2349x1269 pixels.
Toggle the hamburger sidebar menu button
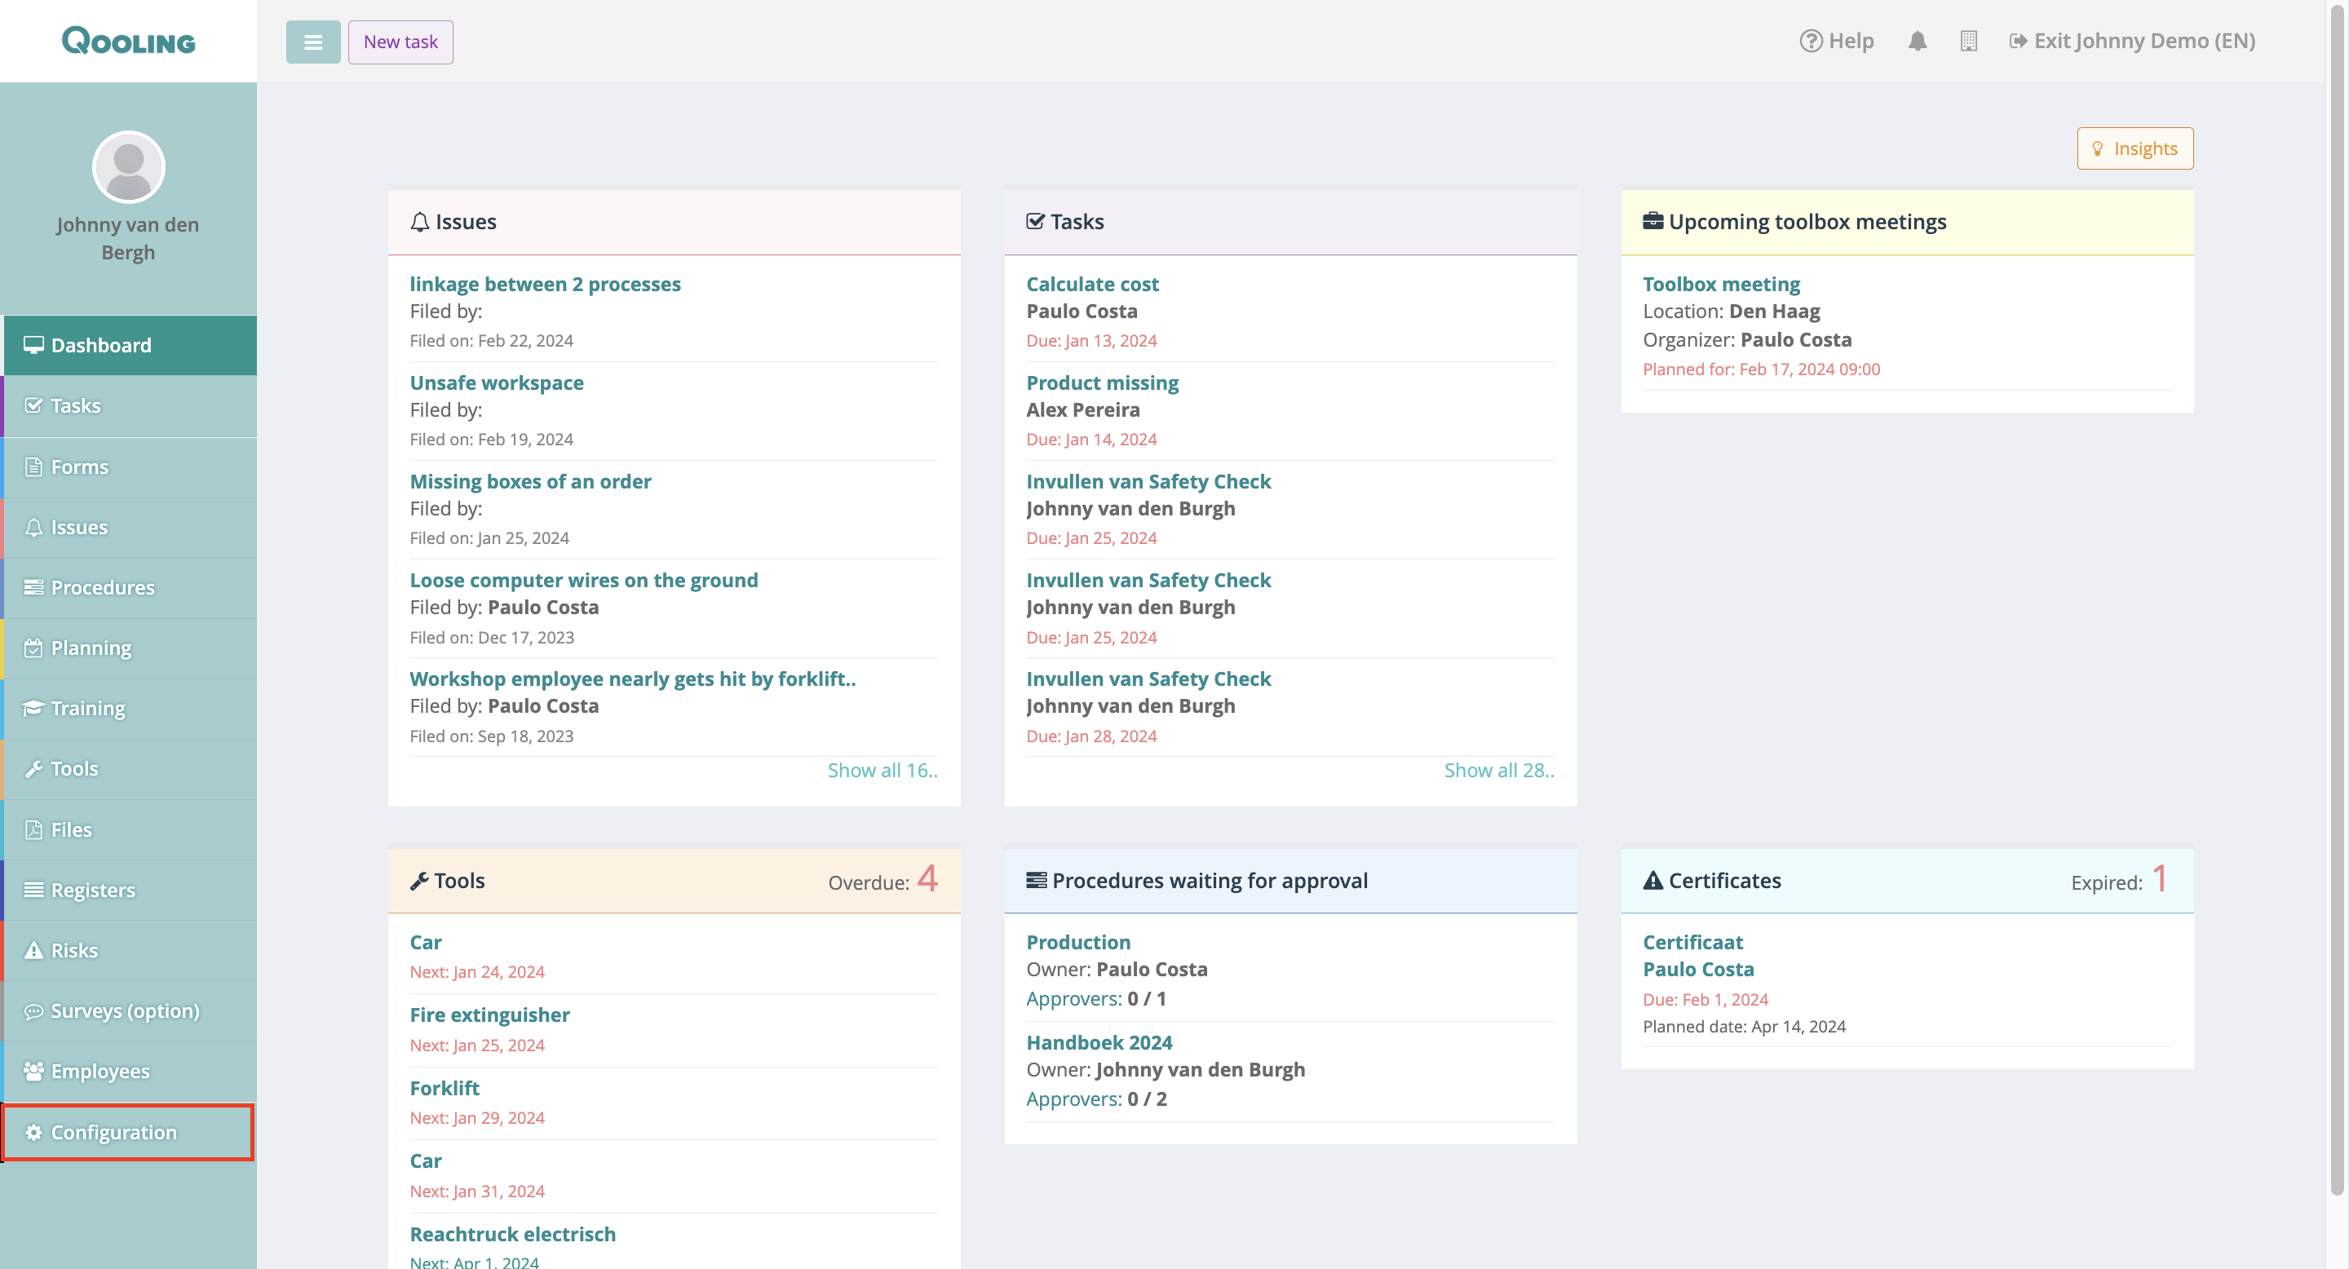click(312, 42)
